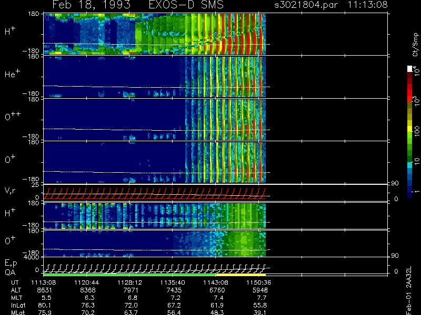The width and height of the screenshot is (421, 315).
Task: Select the 'QA' row label
Action: 10,272
